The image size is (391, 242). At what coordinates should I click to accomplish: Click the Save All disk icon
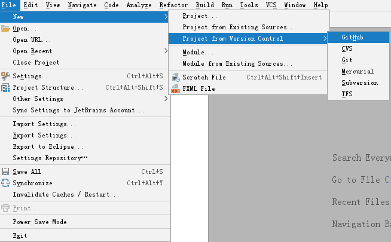coord(6,171)
